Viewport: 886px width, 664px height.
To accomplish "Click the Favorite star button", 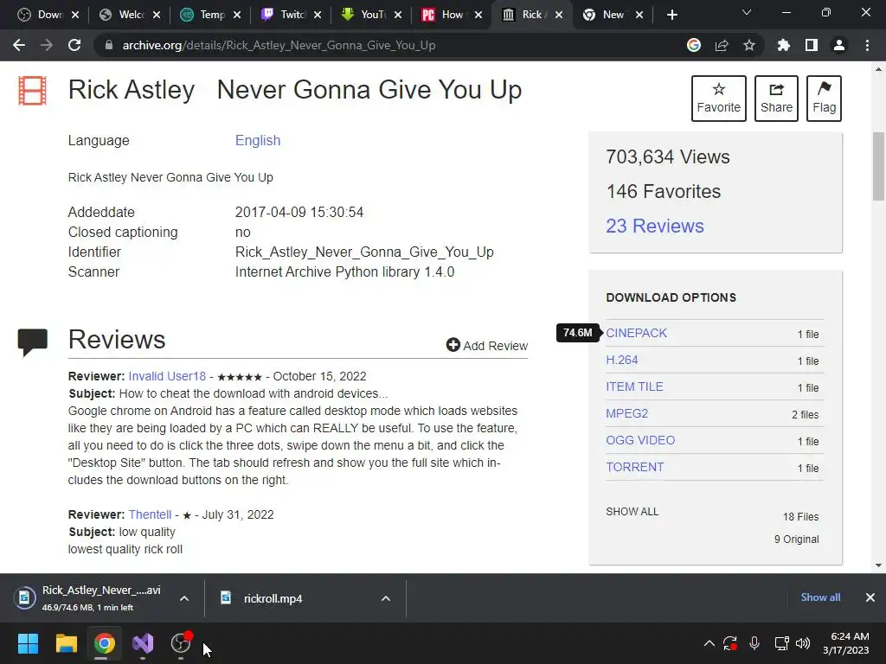I will tap(719, 99).
